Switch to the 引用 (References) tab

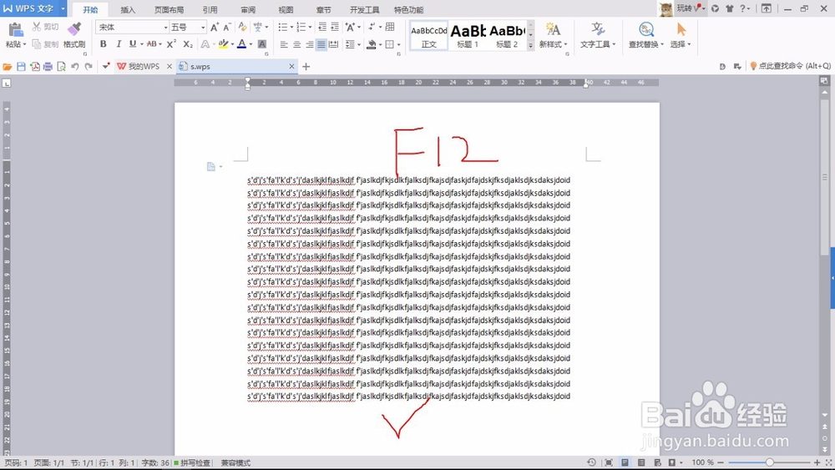(x=210, y=9)
